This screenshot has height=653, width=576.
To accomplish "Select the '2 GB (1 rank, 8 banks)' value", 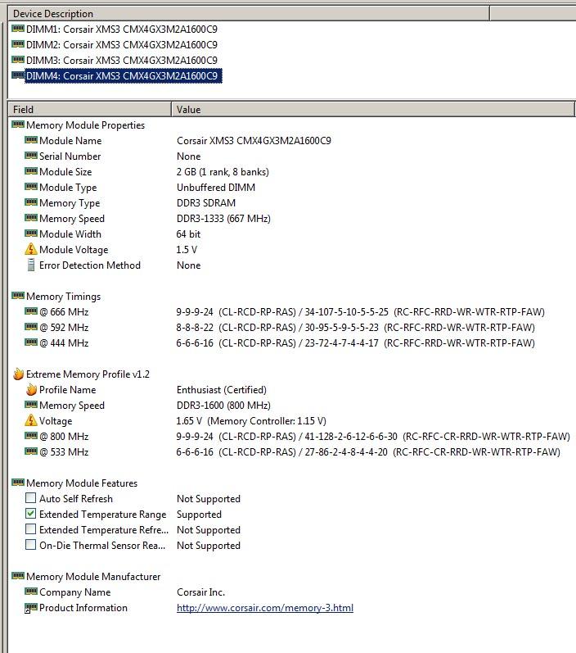I will pyautogui.click(x=223, y=172).
